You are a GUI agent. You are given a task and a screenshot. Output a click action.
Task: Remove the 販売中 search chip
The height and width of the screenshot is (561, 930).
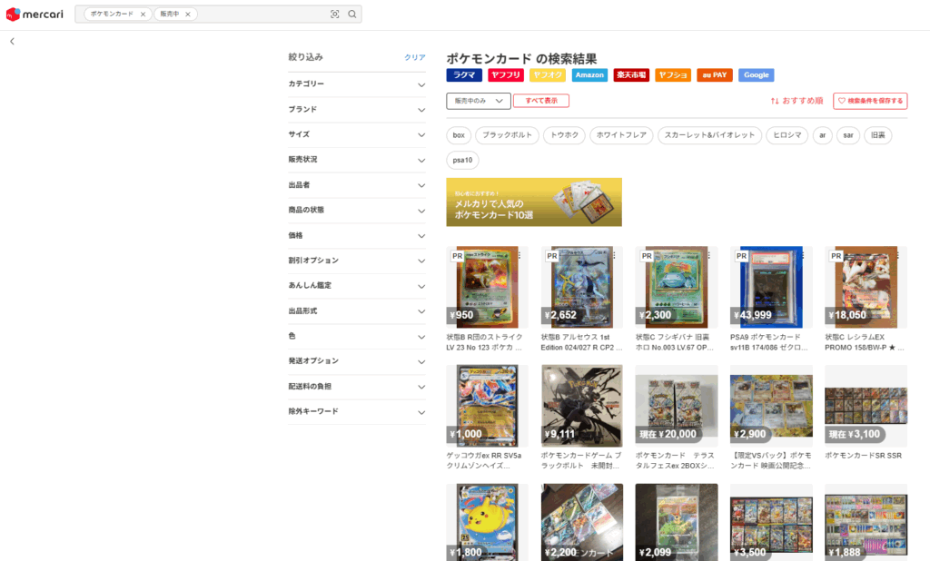[188, 15]
